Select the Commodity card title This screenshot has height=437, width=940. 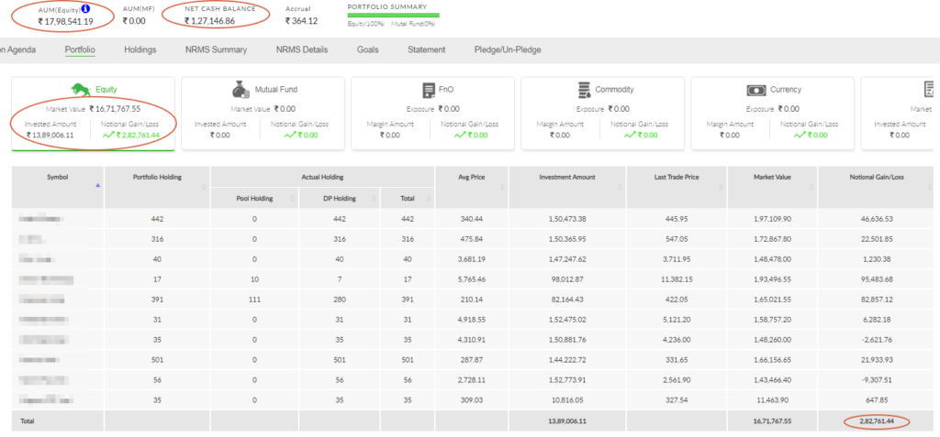pos(614,89)
